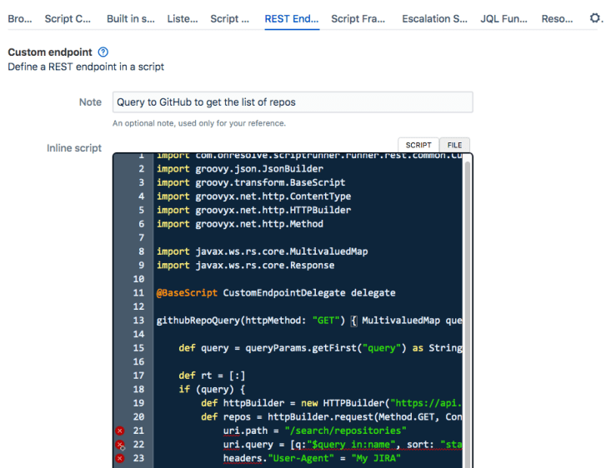Switch to the Built in s... tab

click(131, 18)
